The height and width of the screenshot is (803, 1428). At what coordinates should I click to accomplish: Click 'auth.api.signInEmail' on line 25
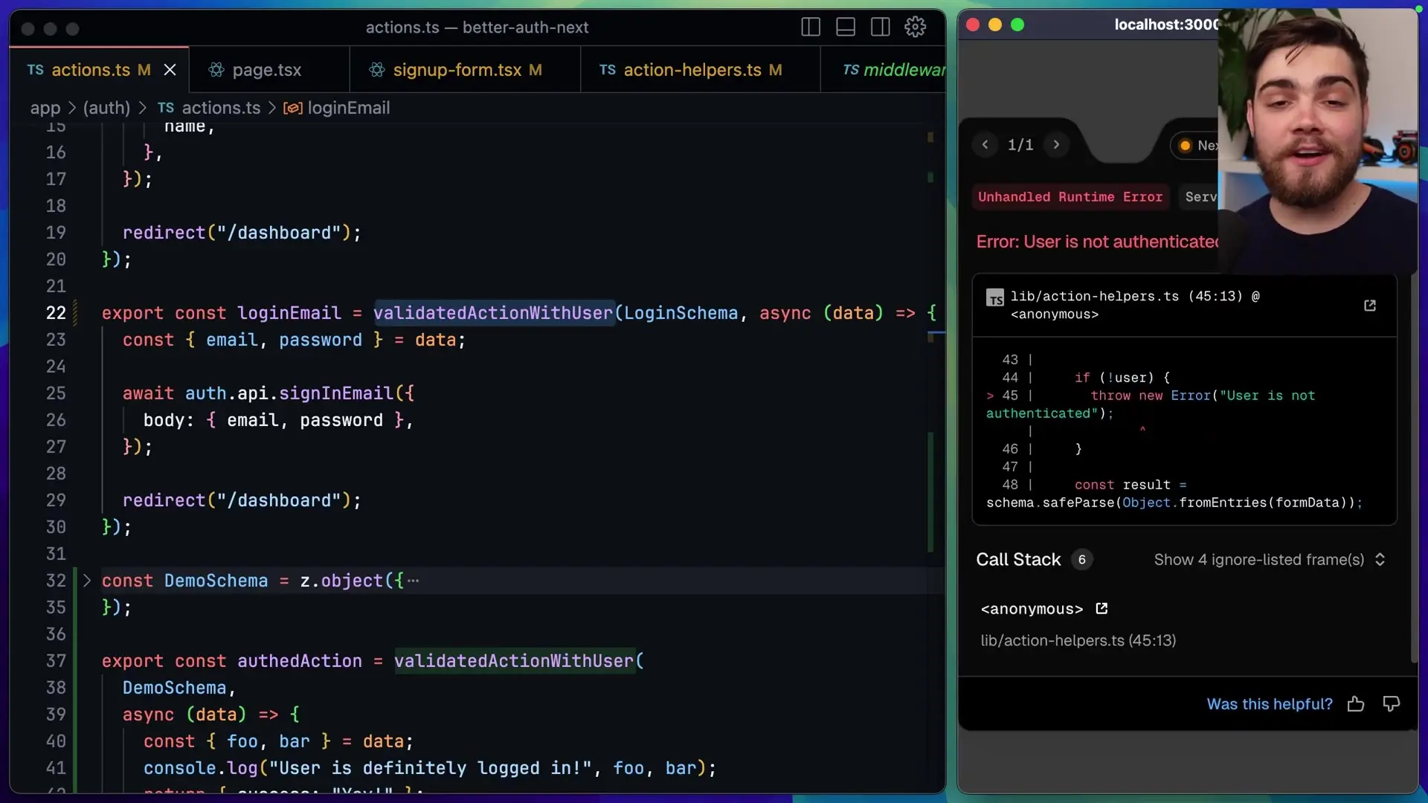point(289,393)
